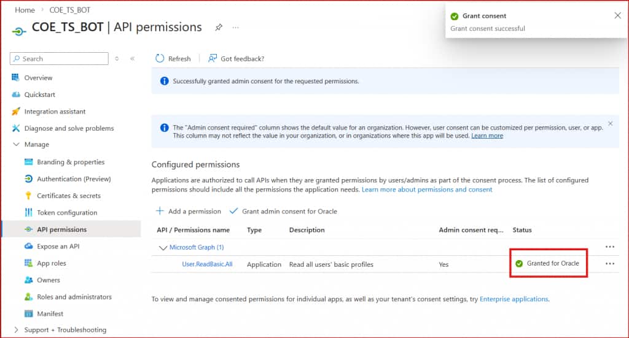Open Certificates & secrets in sidebar
This screenshot has height=338, width=629.
(68, 196)
